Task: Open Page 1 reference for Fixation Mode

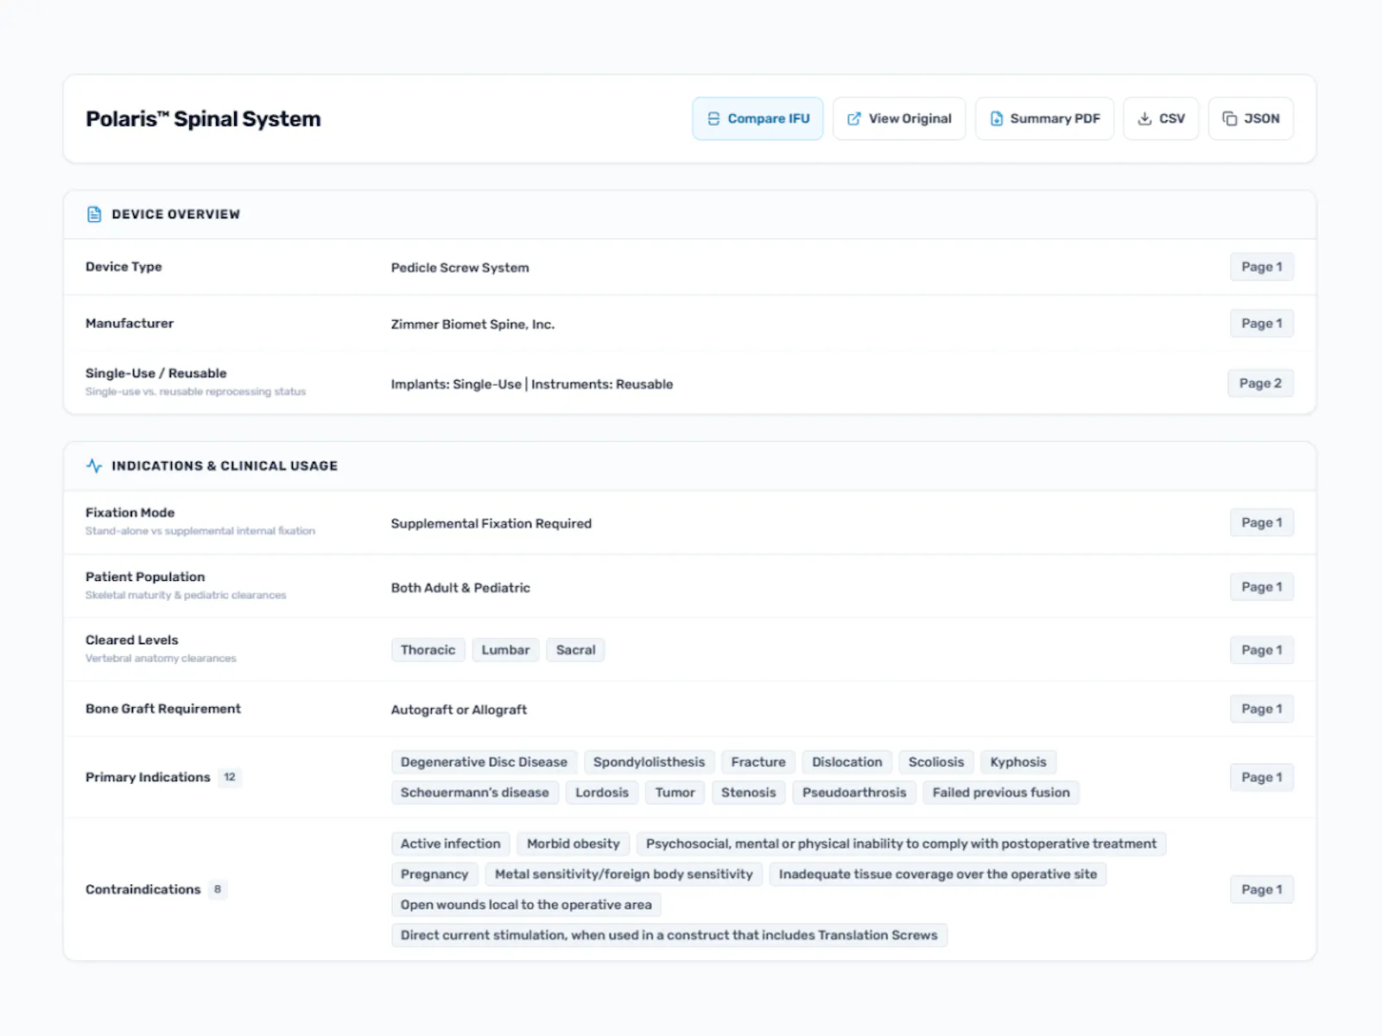Action: pos(1262,522)
